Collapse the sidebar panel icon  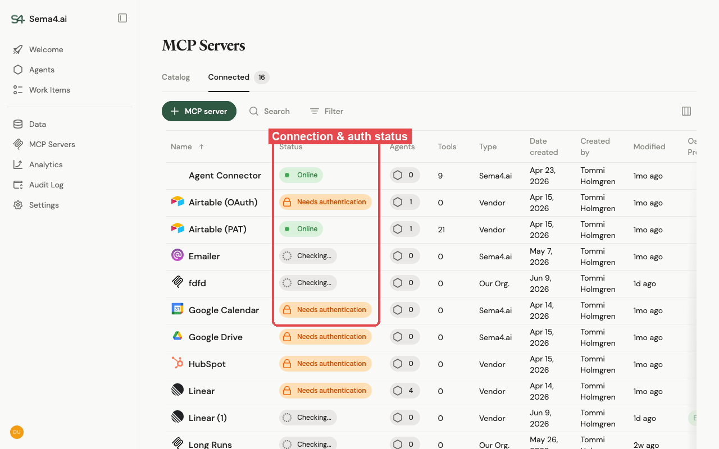(x=122, y=18)
